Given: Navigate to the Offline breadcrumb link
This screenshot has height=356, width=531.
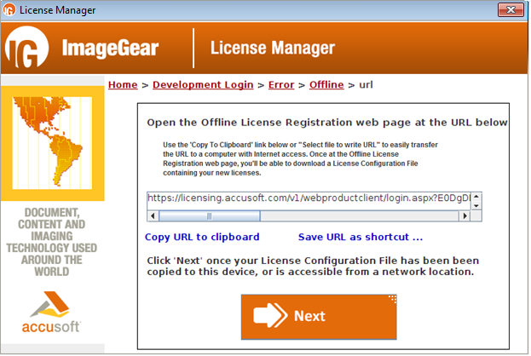Looking at the screenshot, I should 326,84.
